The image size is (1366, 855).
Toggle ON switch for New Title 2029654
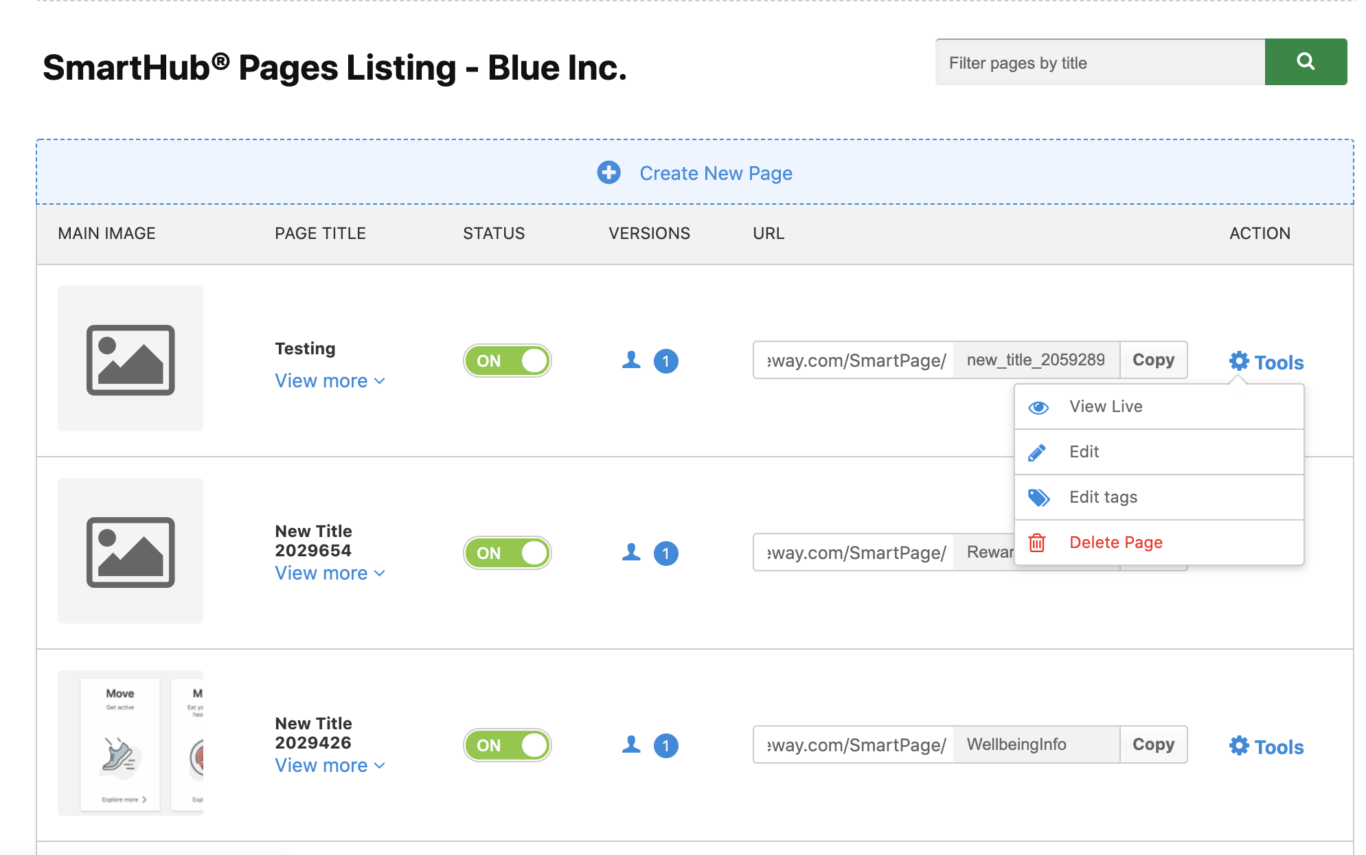tap(508, 553)
